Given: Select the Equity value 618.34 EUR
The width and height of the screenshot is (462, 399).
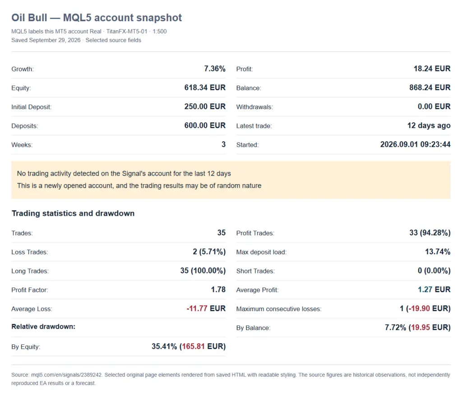Looking at the screenshot, I should 205,88.
